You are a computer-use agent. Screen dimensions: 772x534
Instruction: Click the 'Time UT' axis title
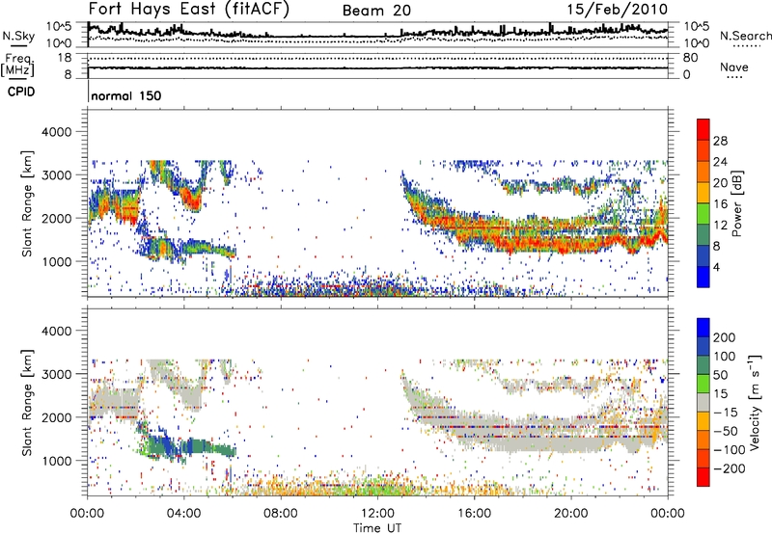point(377,527)
